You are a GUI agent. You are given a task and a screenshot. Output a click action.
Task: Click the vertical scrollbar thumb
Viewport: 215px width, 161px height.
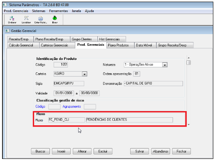coord(188,62)
